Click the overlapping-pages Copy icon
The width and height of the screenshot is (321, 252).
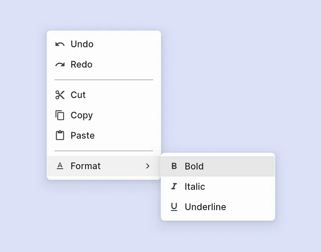click(60, 115)
